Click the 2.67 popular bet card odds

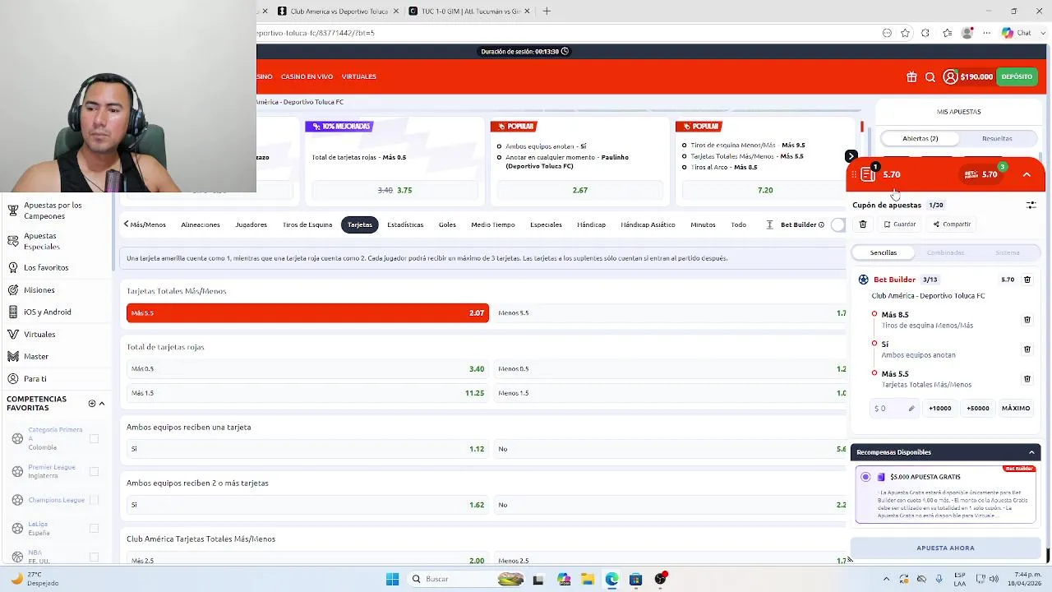pyautogui.click(x=580, y=190)
